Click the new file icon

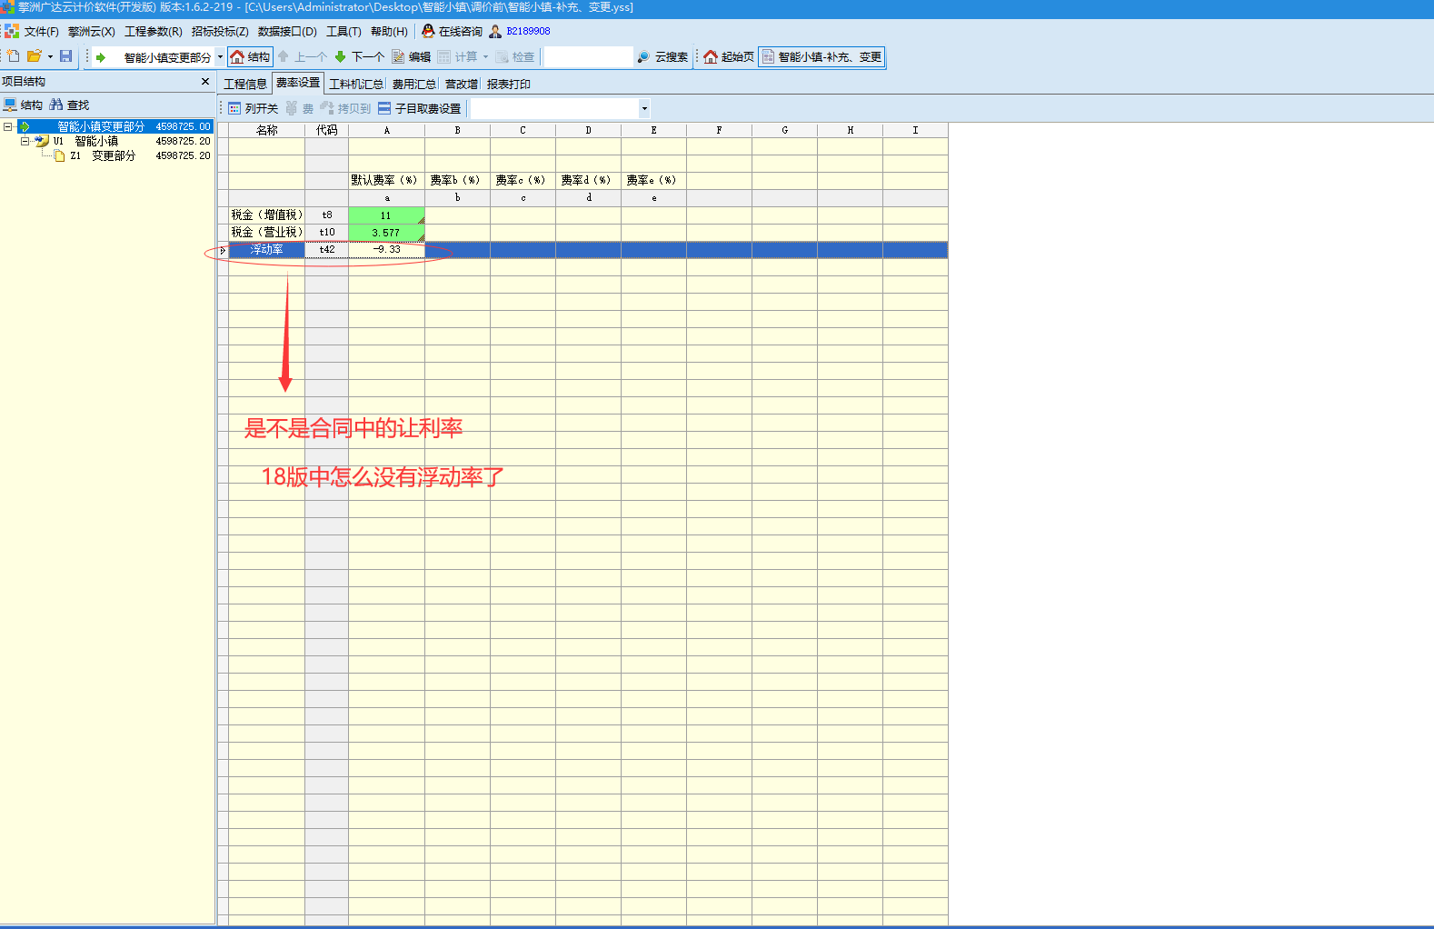14,56
